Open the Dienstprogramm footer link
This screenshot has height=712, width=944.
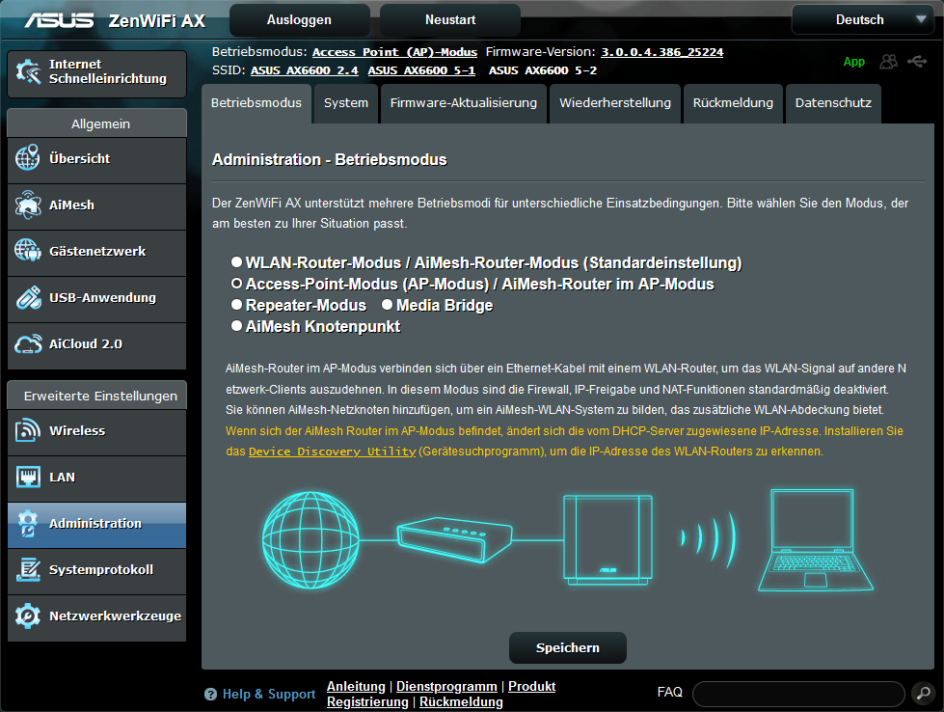click(446, 686)
